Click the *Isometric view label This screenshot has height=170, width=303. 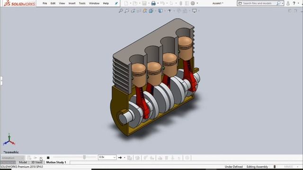(11, 152)
